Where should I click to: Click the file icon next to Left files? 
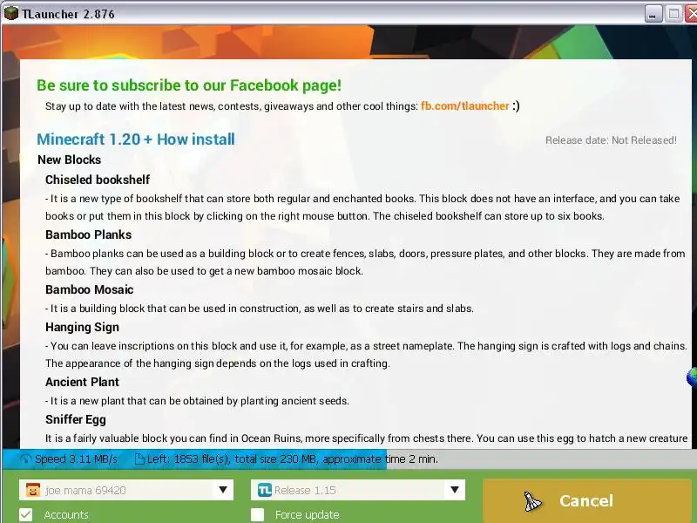tap(139, 459)
